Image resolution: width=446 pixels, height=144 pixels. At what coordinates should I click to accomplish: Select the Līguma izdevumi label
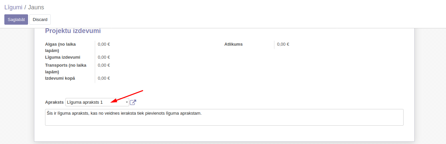[62, 57]
